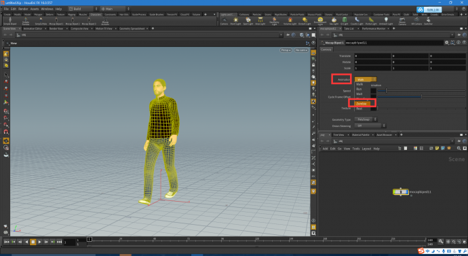Open the Material Palette tab
Viewport: 468px width, 256px height.
[x=361, y=135]
